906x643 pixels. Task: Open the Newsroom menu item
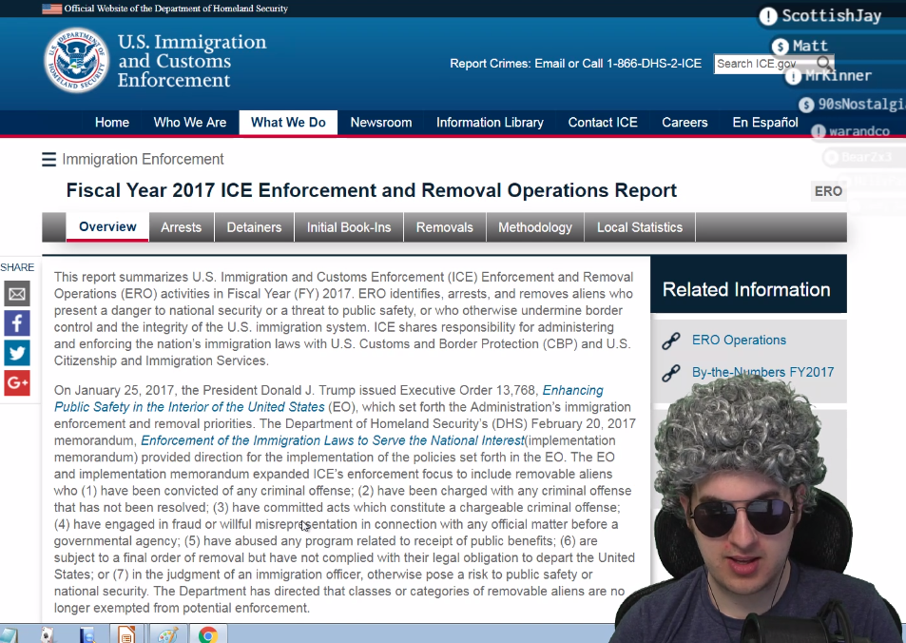tap(380, 123)
